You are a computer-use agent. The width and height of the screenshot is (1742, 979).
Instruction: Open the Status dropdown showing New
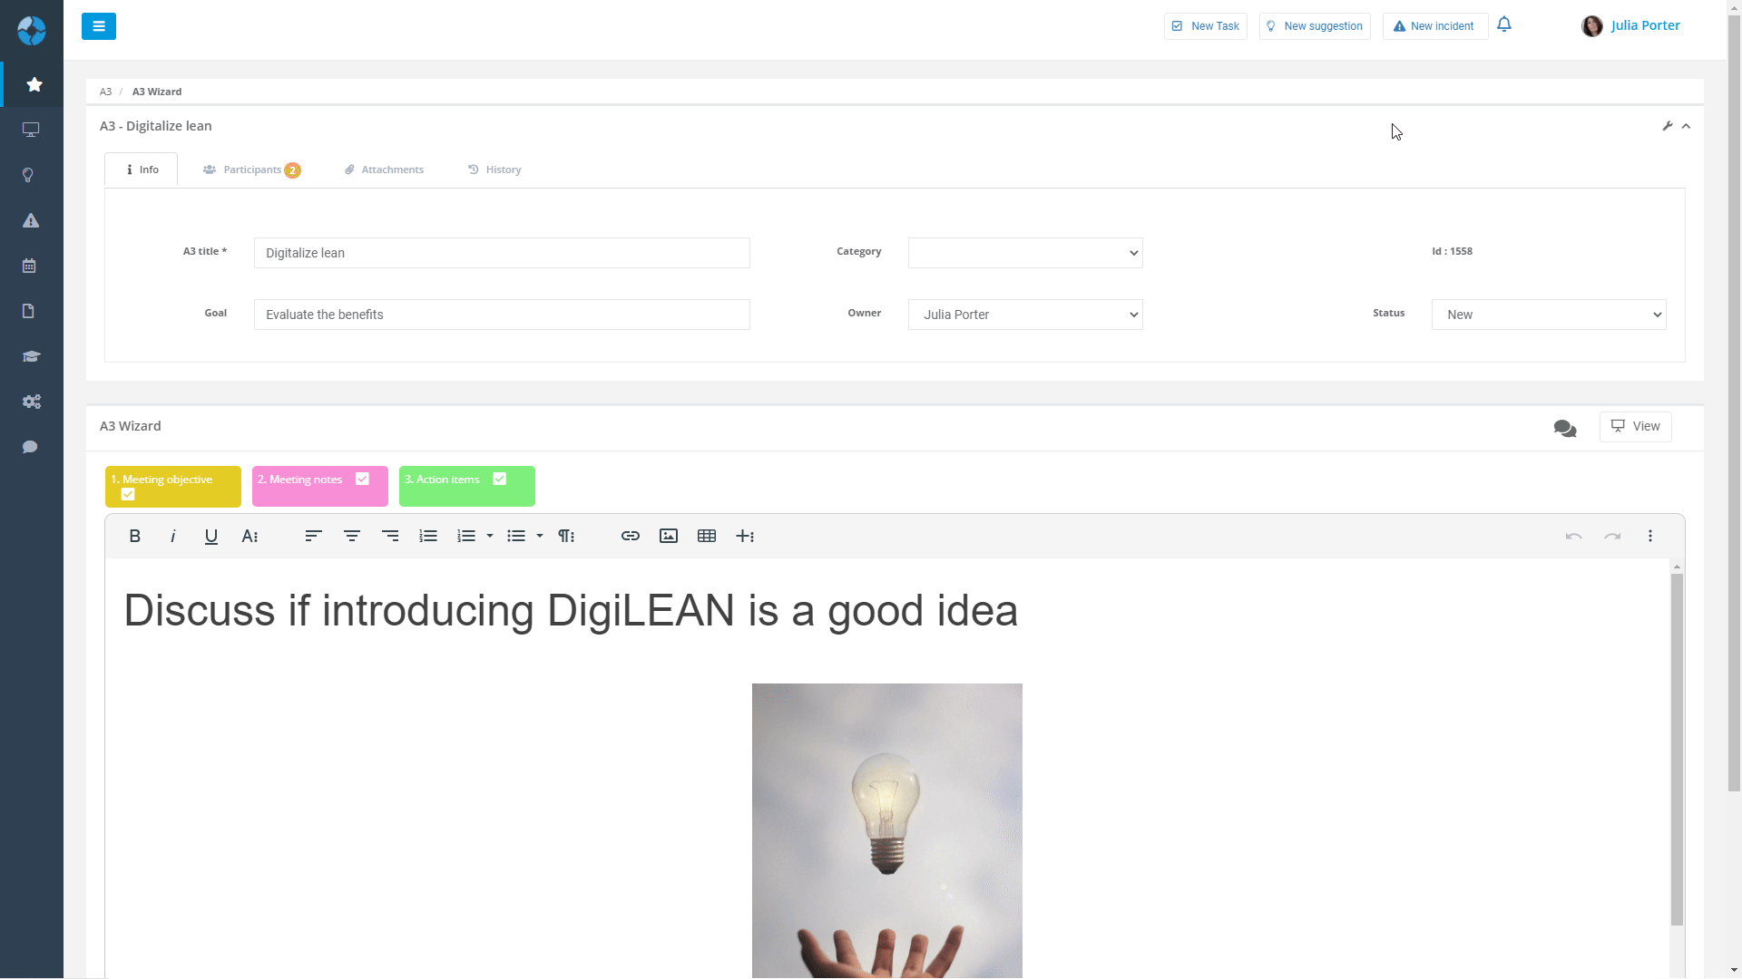click(x=1548, y=315)
